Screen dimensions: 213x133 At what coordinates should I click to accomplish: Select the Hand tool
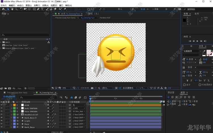(12, 9)
